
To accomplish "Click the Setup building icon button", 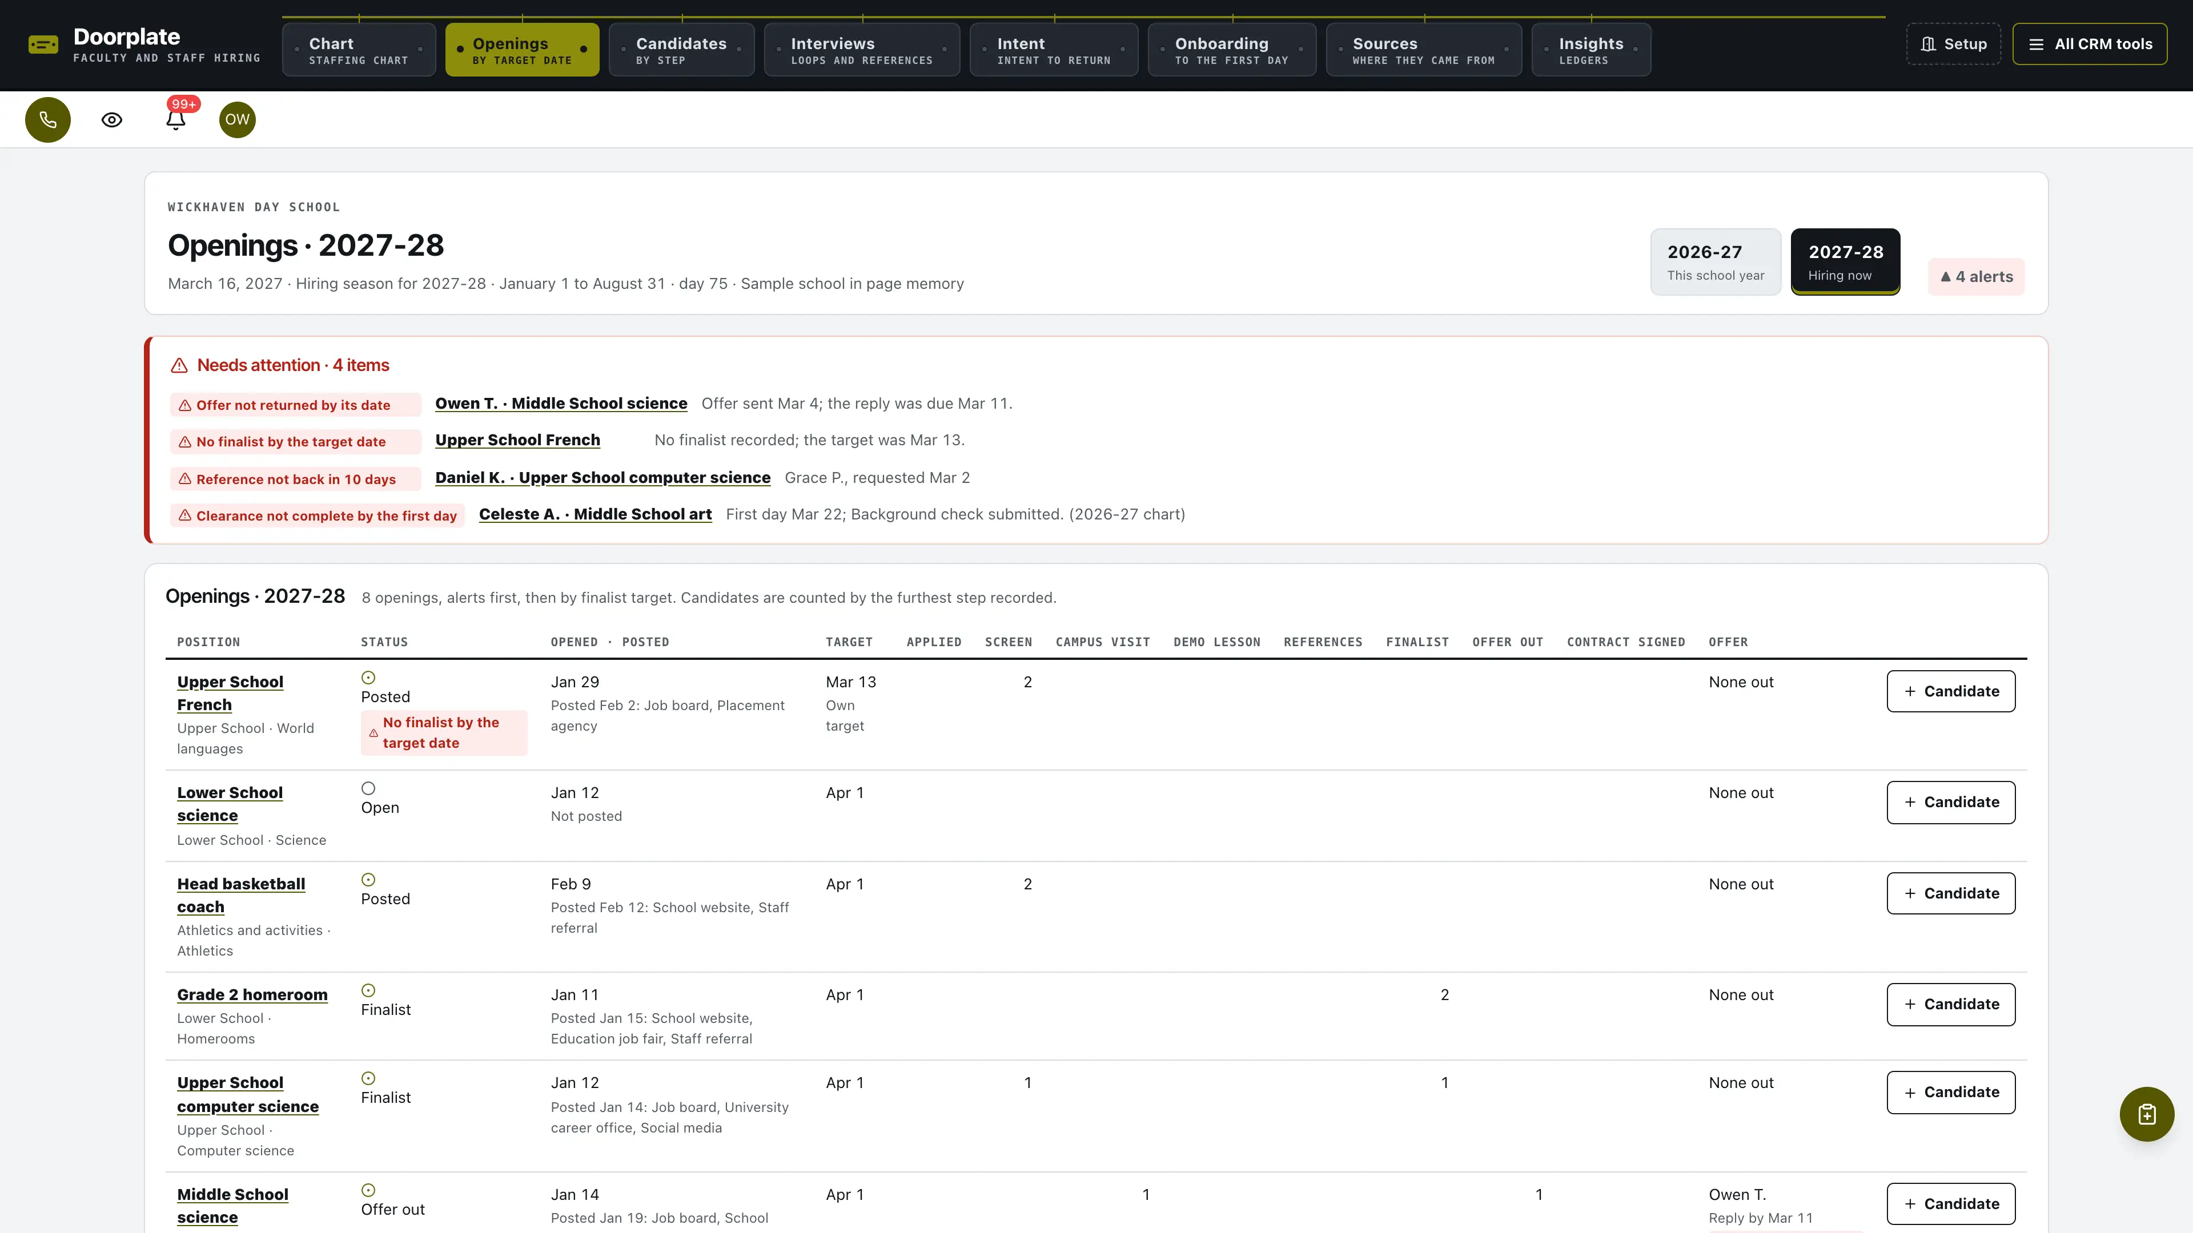I will [x=1954, y=45].
